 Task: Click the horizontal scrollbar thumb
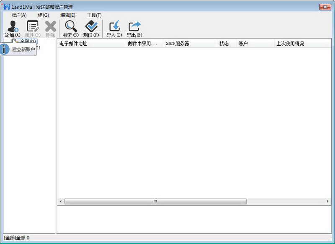pos(155,202)
